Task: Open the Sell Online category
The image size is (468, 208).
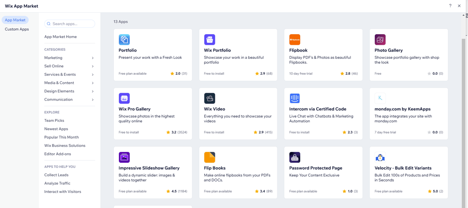Action: click(54, 66)
